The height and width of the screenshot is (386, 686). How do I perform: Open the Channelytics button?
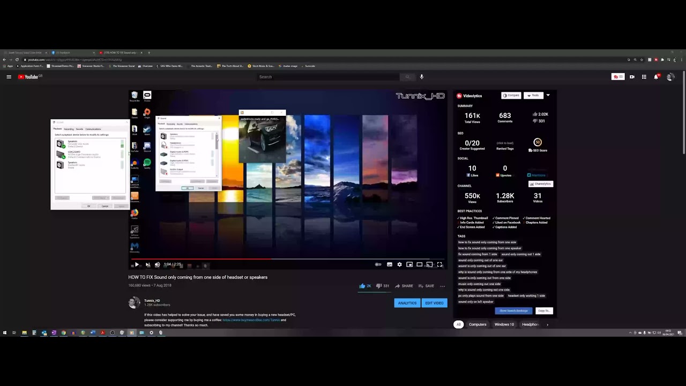[540, 184]
